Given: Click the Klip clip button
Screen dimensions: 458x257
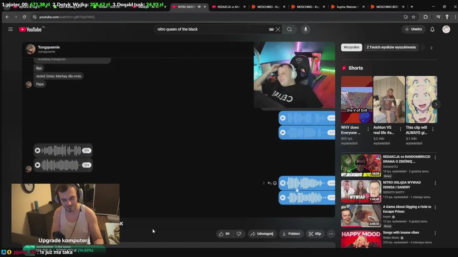Looking at the screenshot, I should (315, 234).
